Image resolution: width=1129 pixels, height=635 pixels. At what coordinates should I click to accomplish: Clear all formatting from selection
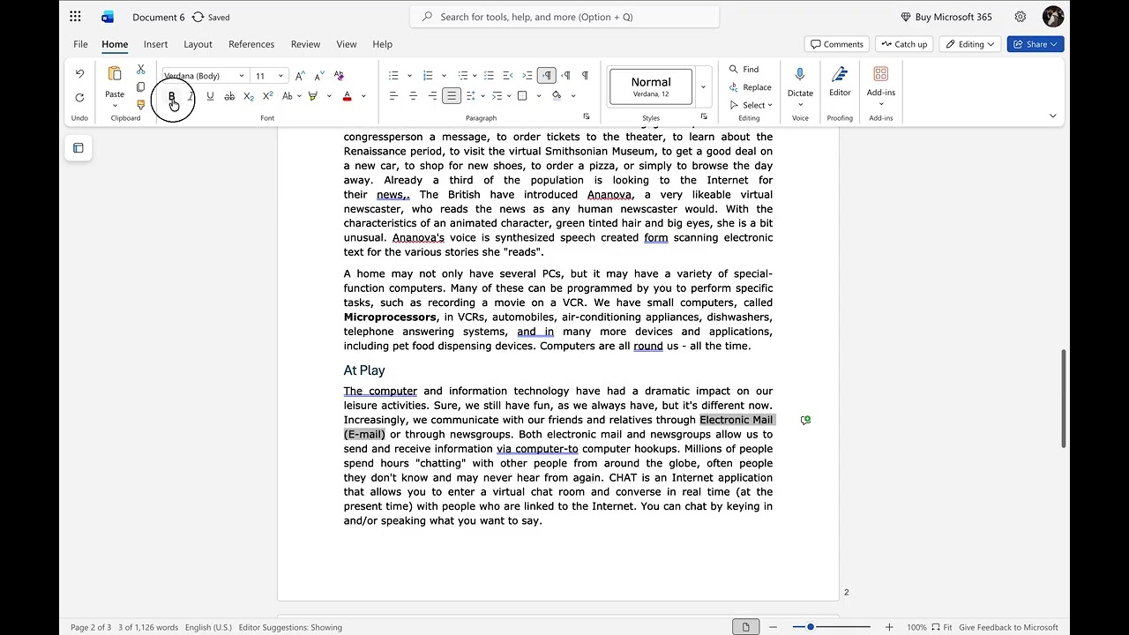pos(339,76)
